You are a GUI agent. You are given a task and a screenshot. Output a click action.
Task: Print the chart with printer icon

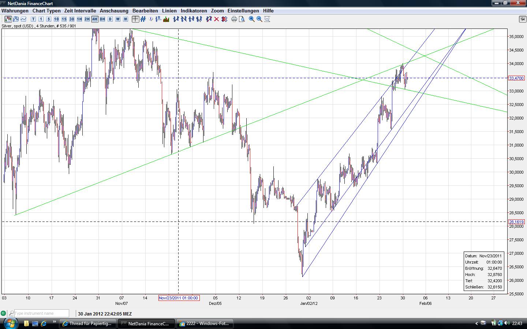point(234,19)
